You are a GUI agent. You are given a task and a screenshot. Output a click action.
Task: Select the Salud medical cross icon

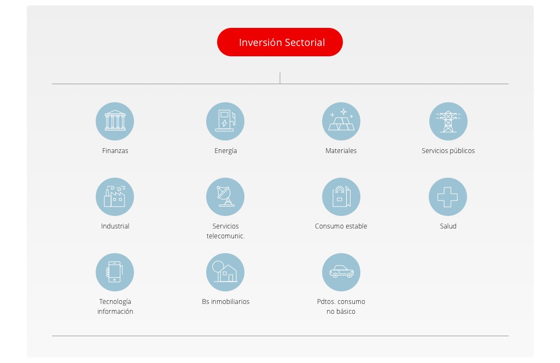(x=448, y=197)
